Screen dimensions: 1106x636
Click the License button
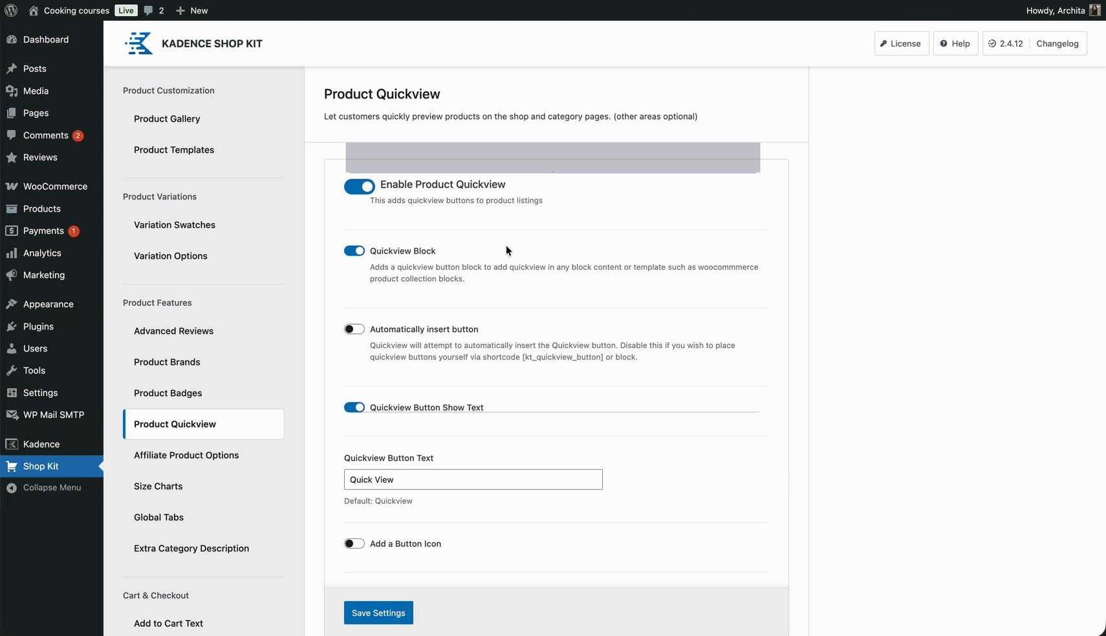click(902, 43)
